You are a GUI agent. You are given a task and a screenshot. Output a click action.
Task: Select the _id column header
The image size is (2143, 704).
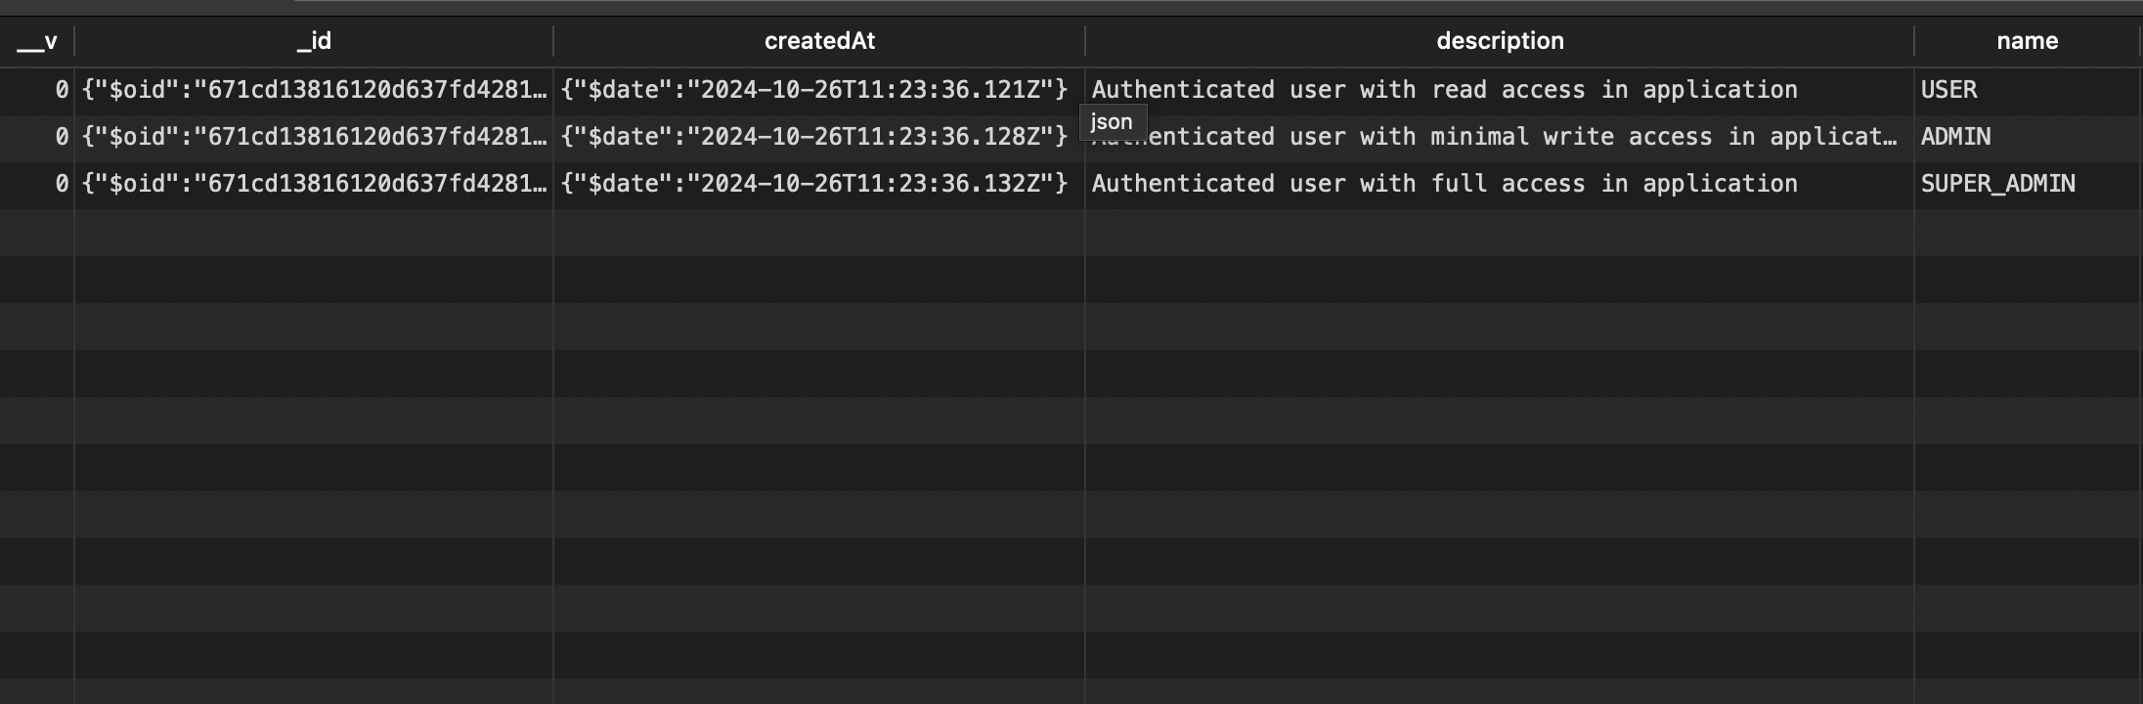click(x=314, y=41)
